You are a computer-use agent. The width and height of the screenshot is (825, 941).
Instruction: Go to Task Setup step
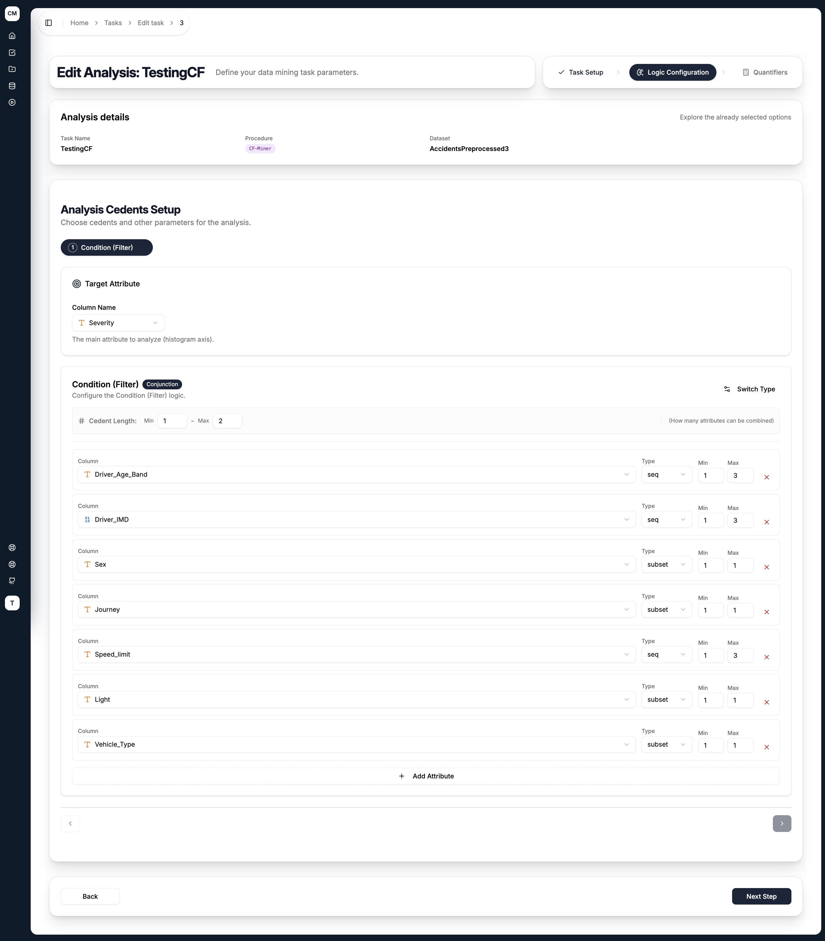click(x=580, y=72)
